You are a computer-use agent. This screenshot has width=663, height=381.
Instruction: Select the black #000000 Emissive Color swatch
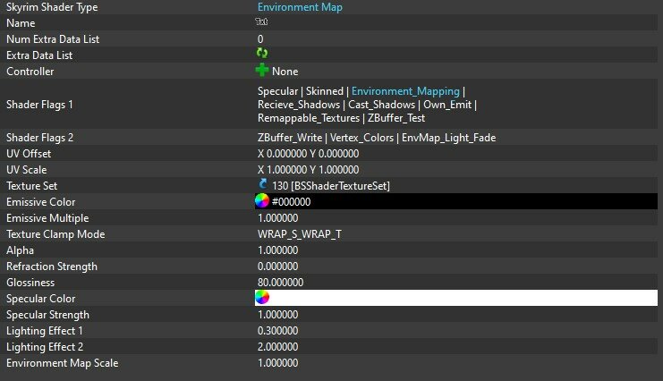click(x=455, y=201)
